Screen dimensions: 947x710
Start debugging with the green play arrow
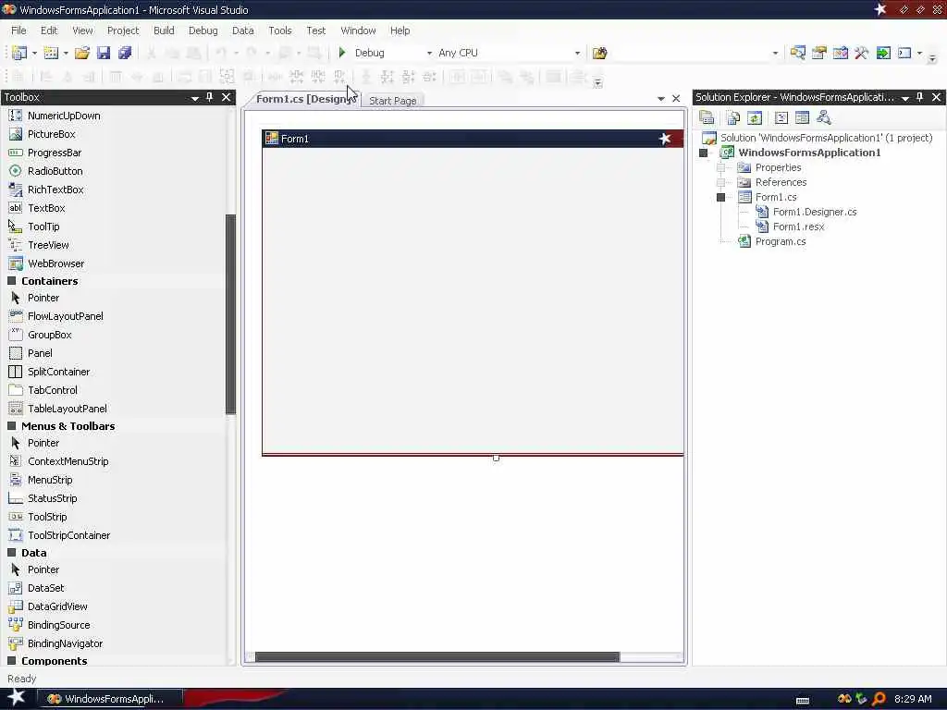click(342, 53)
